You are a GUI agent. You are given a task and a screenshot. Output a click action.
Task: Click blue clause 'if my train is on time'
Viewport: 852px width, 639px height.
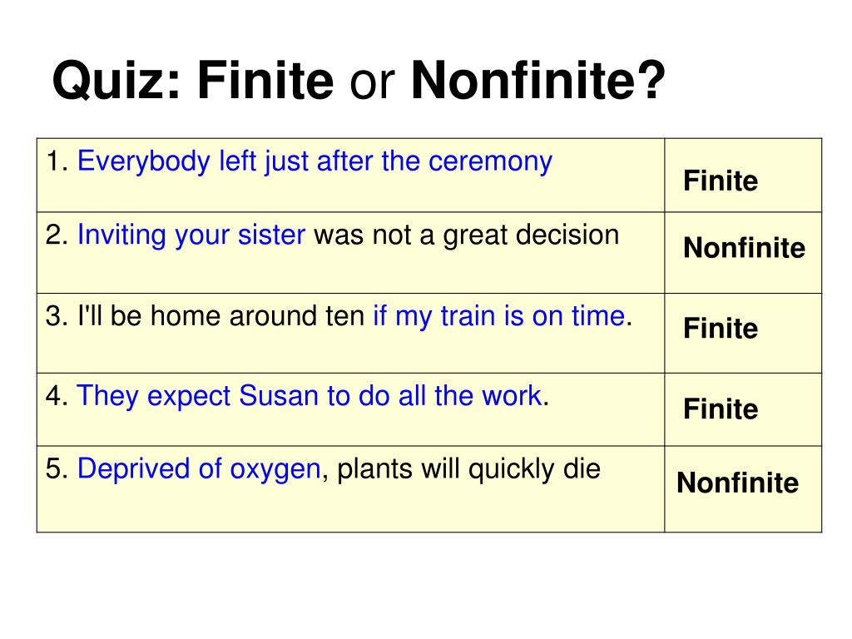click(x=499, y=316)
